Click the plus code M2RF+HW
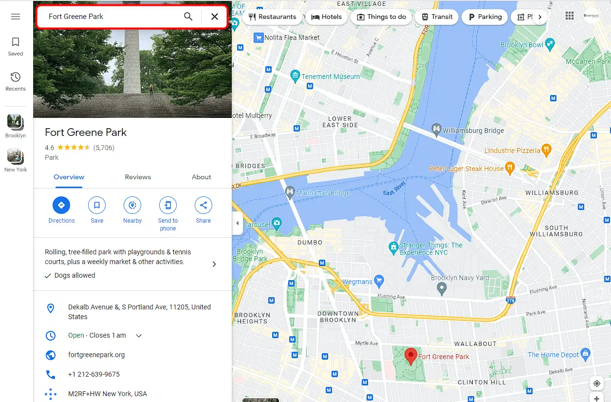Viewport: 611px width, 402px height. 108,394
